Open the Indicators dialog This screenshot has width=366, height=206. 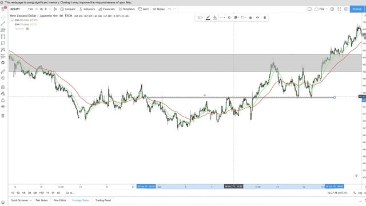tap(87, 9)
